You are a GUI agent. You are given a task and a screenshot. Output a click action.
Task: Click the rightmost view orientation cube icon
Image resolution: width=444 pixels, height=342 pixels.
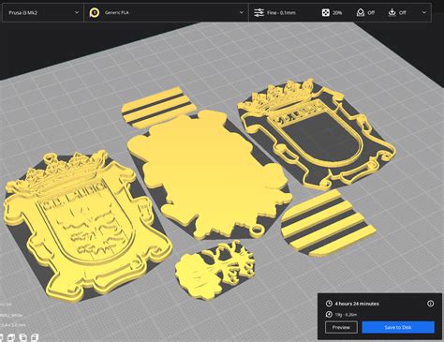click(x=35, y=337)
